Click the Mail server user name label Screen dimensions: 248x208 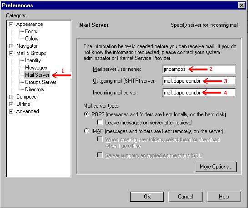(117, 69)
